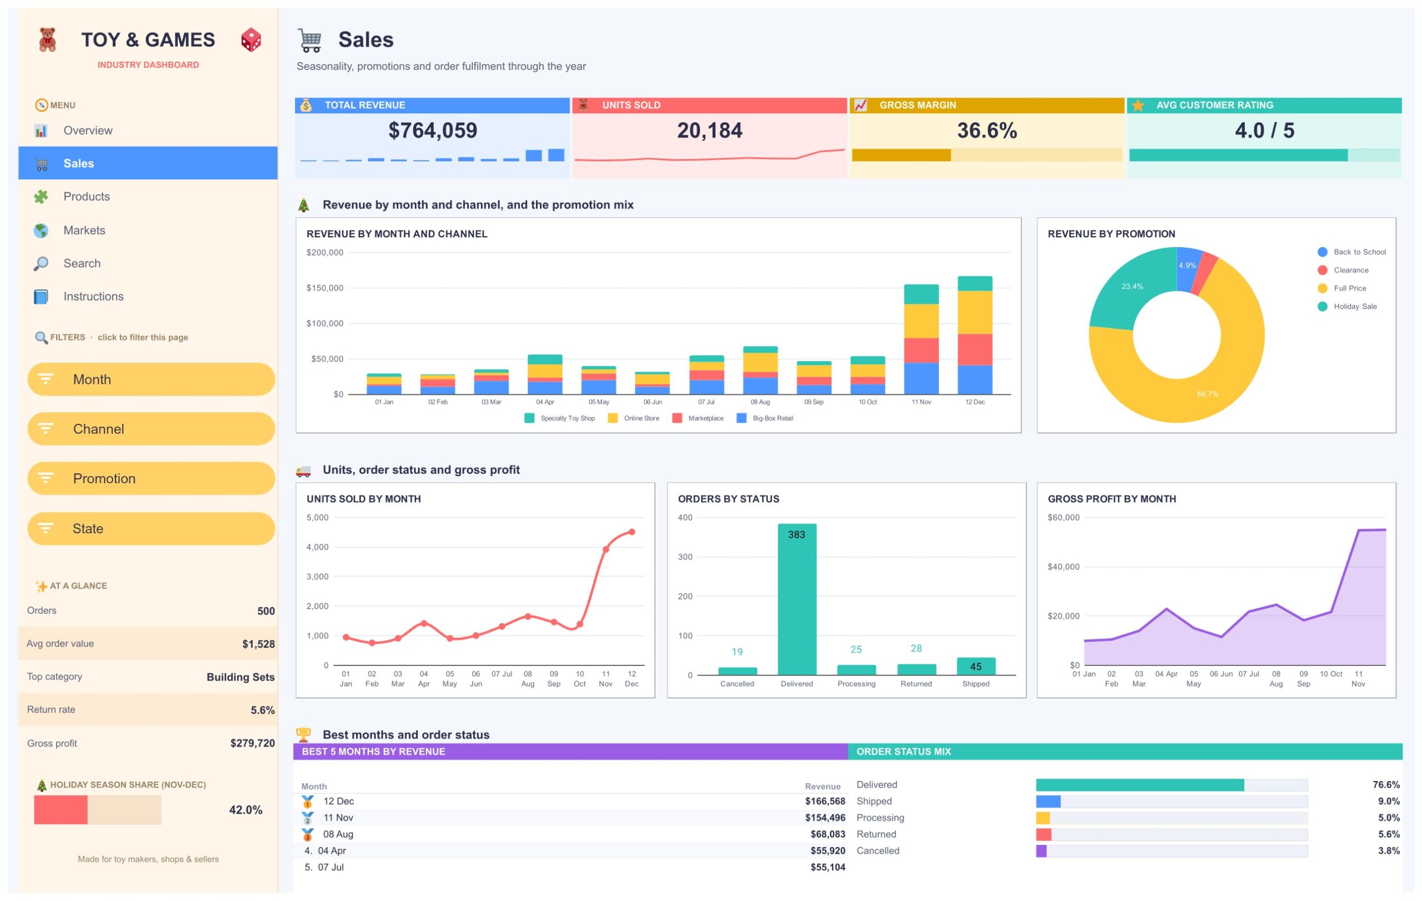Click the bronze medal icon for 08 Aug

click(308, 834)
